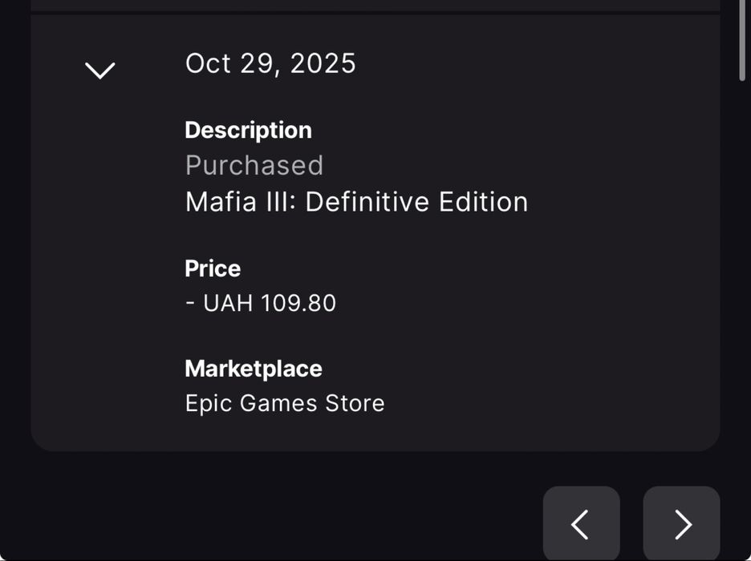Viewport: 751px width, 561px height.
Task: Click the Purchased status text
Action: (x=254, y=165)
